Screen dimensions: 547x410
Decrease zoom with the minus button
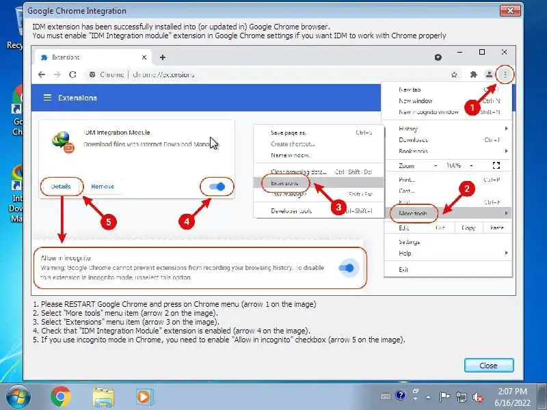(436, 165)
